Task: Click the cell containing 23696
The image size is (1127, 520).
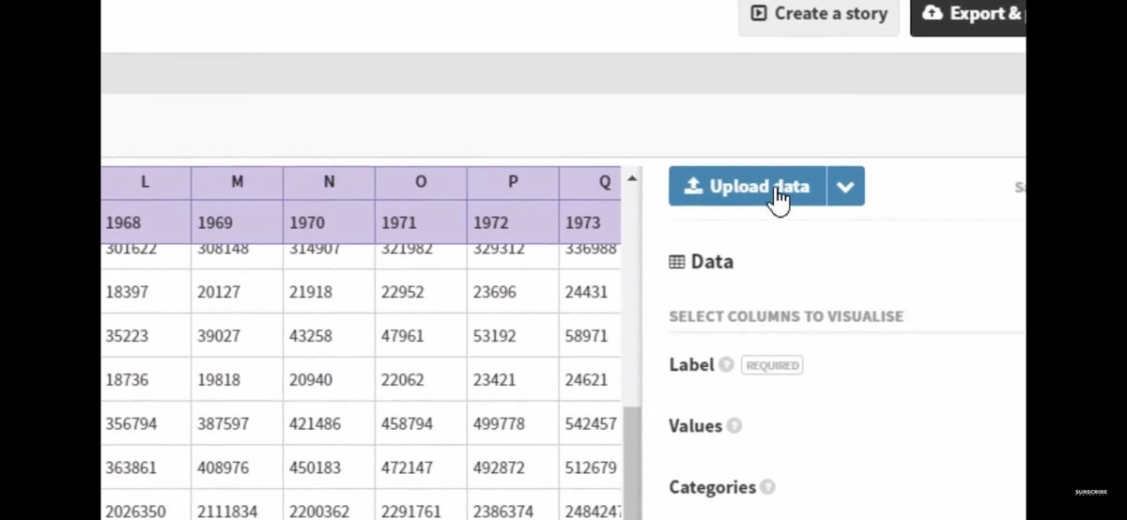Action: 514,292
